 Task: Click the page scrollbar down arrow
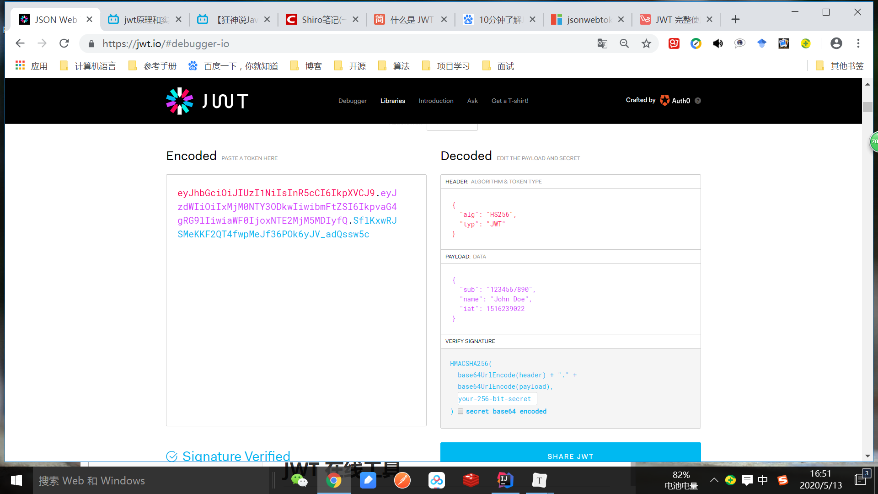tap(867, 456)
